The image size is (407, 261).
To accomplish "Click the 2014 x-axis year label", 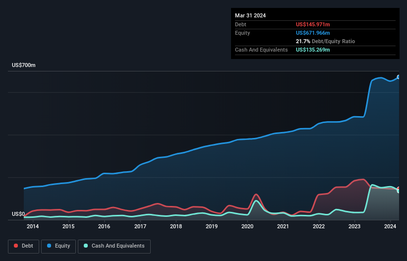I will pos(33,227).
